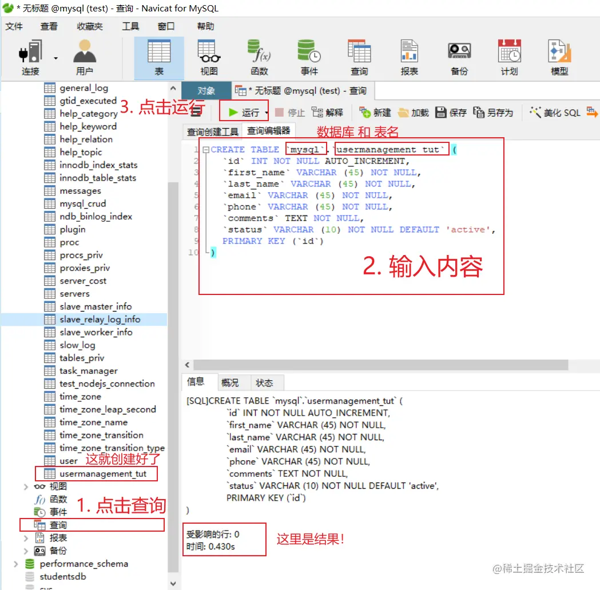Select the plugin table icon
Image resolution: width=600 pixels, height=590 pixels.
tap(50, 229)
